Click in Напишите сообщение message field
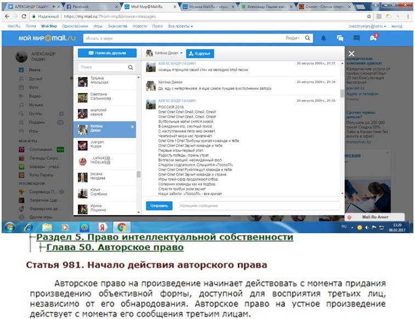 coord(260,206)
